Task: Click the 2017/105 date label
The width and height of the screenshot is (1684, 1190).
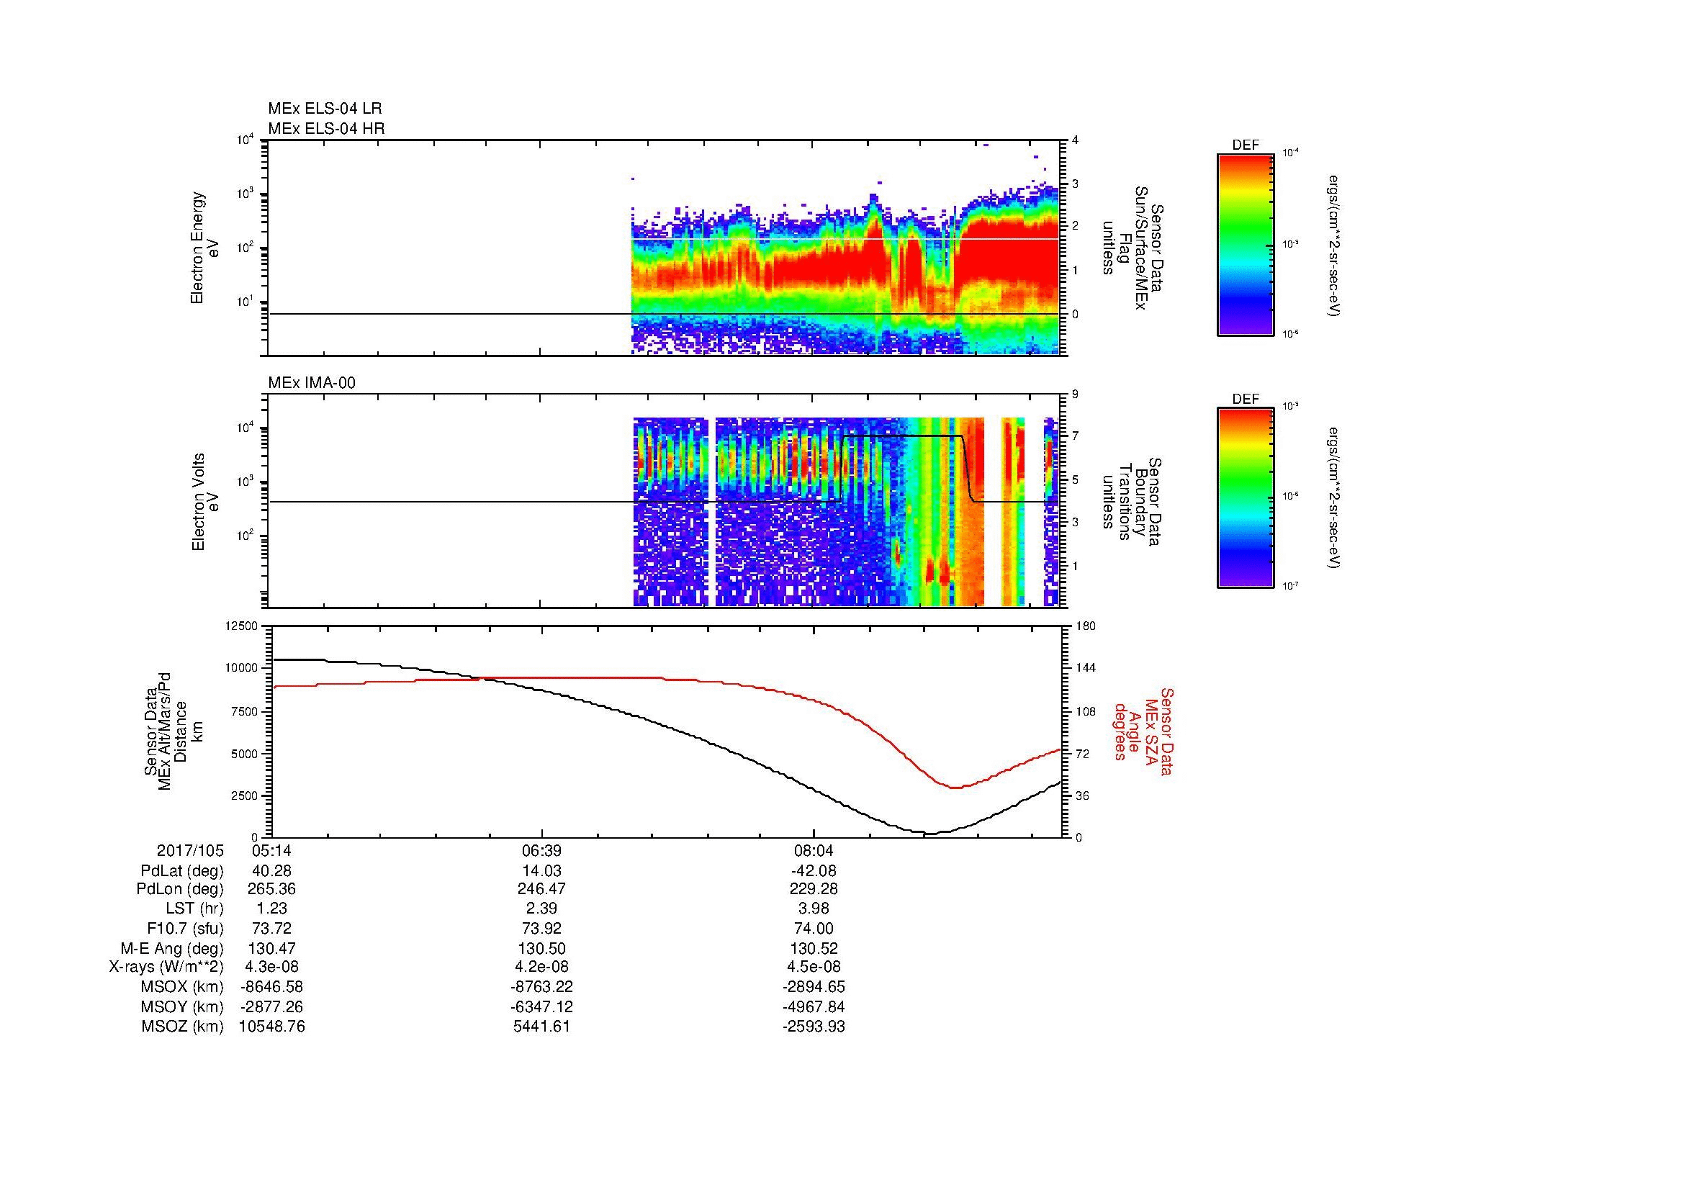Action: pos(189,850)
